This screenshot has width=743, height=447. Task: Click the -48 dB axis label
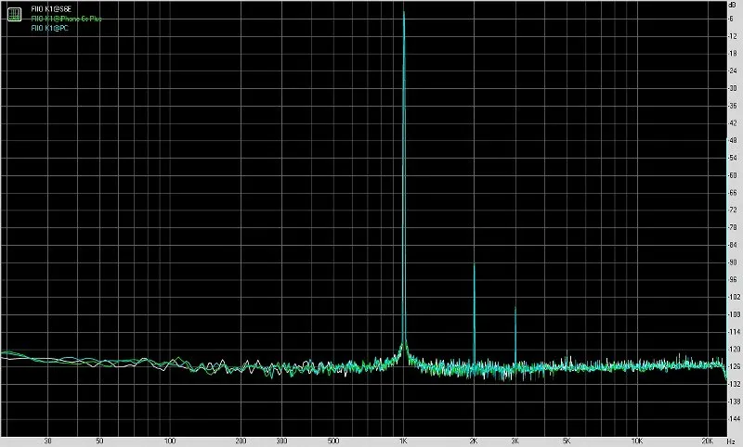[x=733, y=140]
